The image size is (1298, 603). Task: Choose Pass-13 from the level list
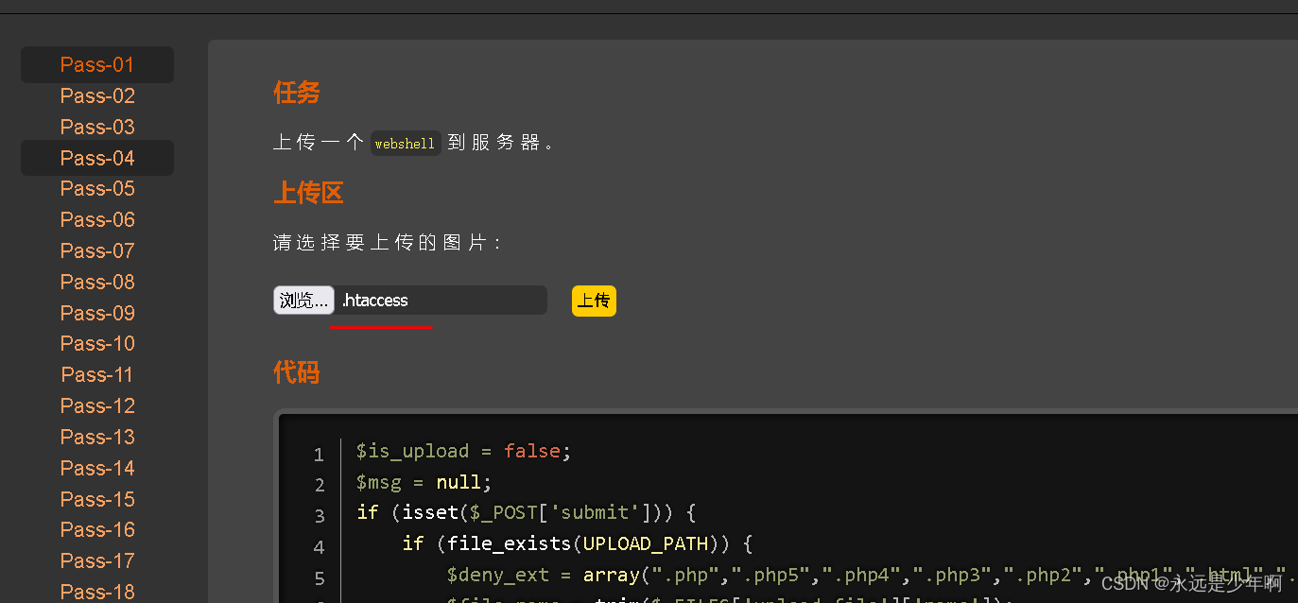[x=97, y=437]
